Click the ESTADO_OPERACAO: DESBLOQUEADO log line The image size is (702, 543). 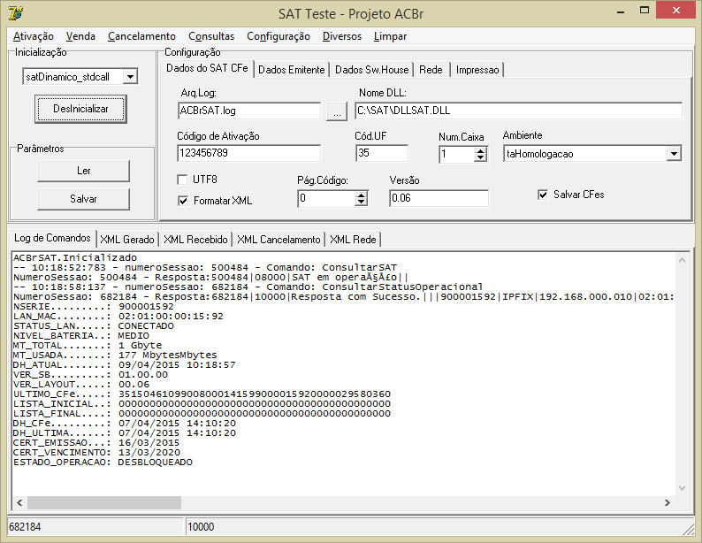click(103, 462)
